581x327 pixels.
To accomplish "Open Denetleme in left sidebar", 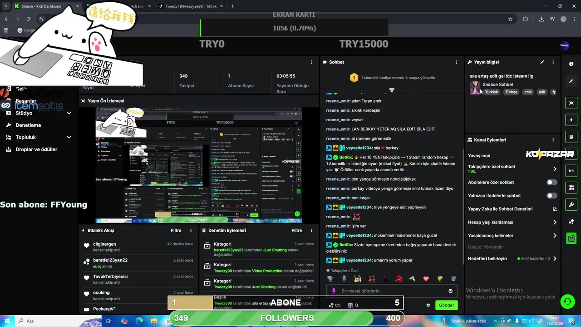I will [x=28, y=125].
